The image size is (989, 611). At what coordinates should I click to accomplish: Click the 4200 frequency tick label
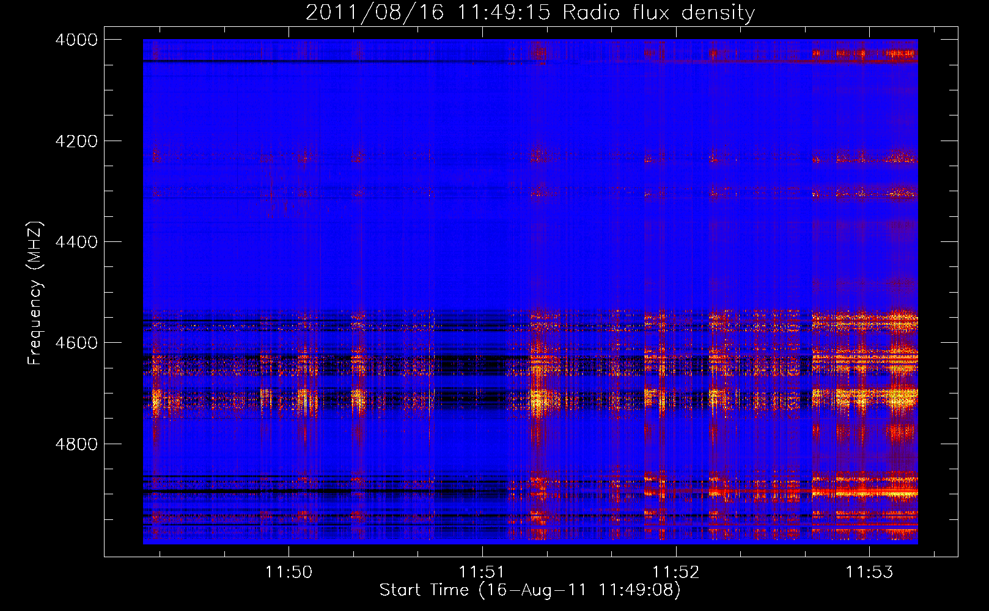(76, 141)
